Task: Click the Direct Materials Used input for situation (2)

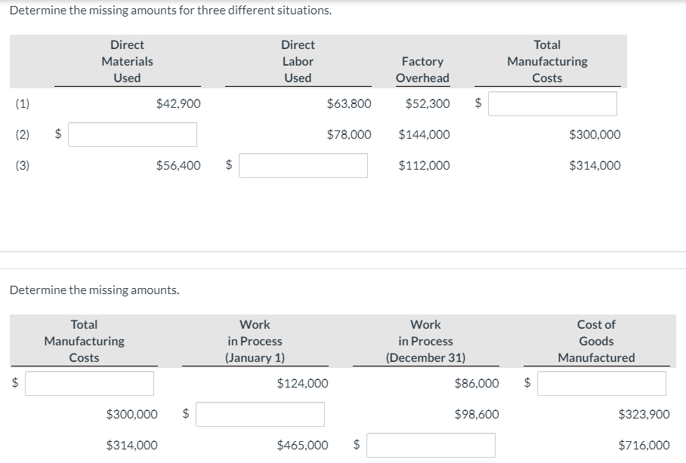Action: click(x=132, y=134)
